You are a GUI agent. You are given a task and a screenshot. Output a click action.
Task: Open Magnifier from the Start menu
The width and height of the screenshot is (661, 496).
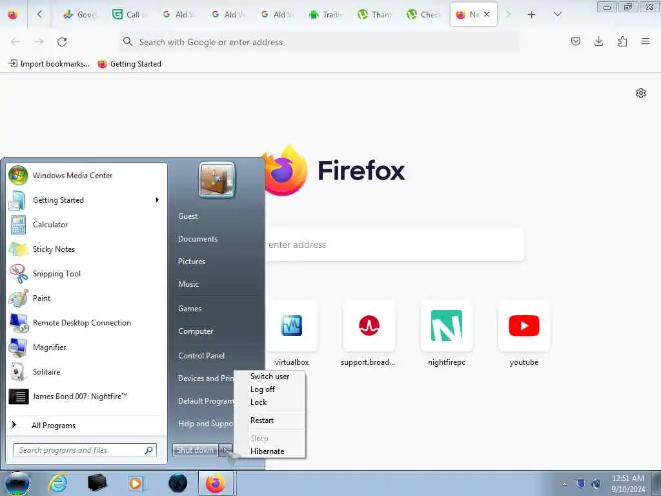pyautogui.click(x=87, y=347)
